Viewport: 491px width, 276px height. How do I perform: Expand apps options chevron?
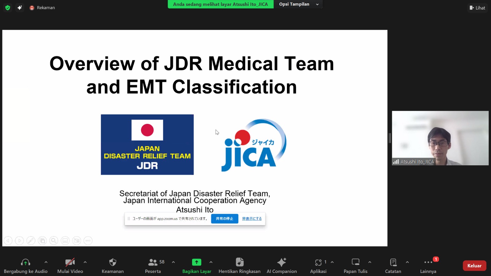coord(332,262)
